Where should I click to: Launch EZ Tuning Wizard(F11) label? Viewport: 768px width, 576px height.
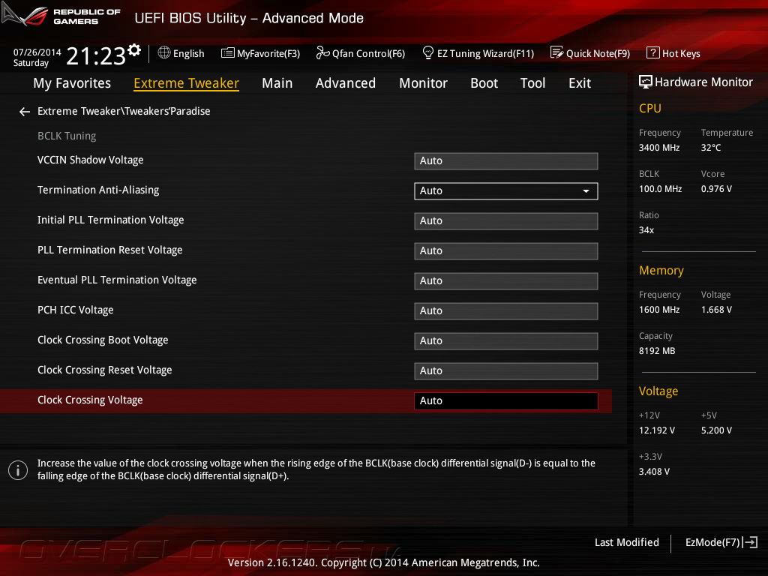tap(485, 53)
